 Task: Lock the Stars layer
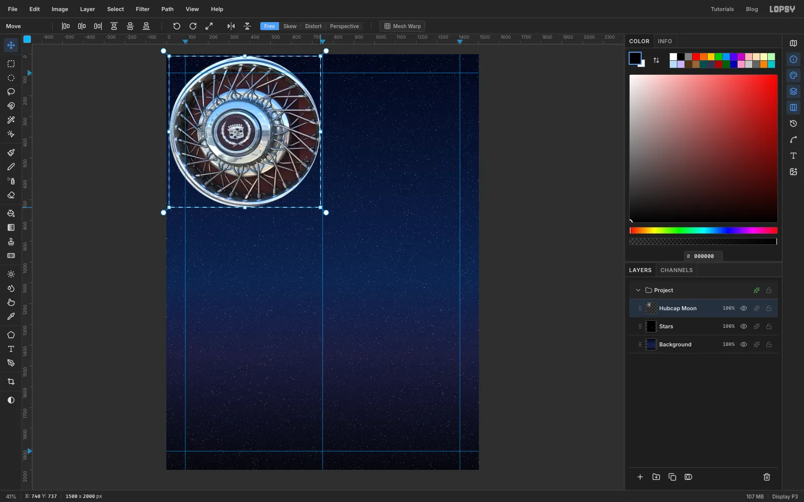pos(769,326)
